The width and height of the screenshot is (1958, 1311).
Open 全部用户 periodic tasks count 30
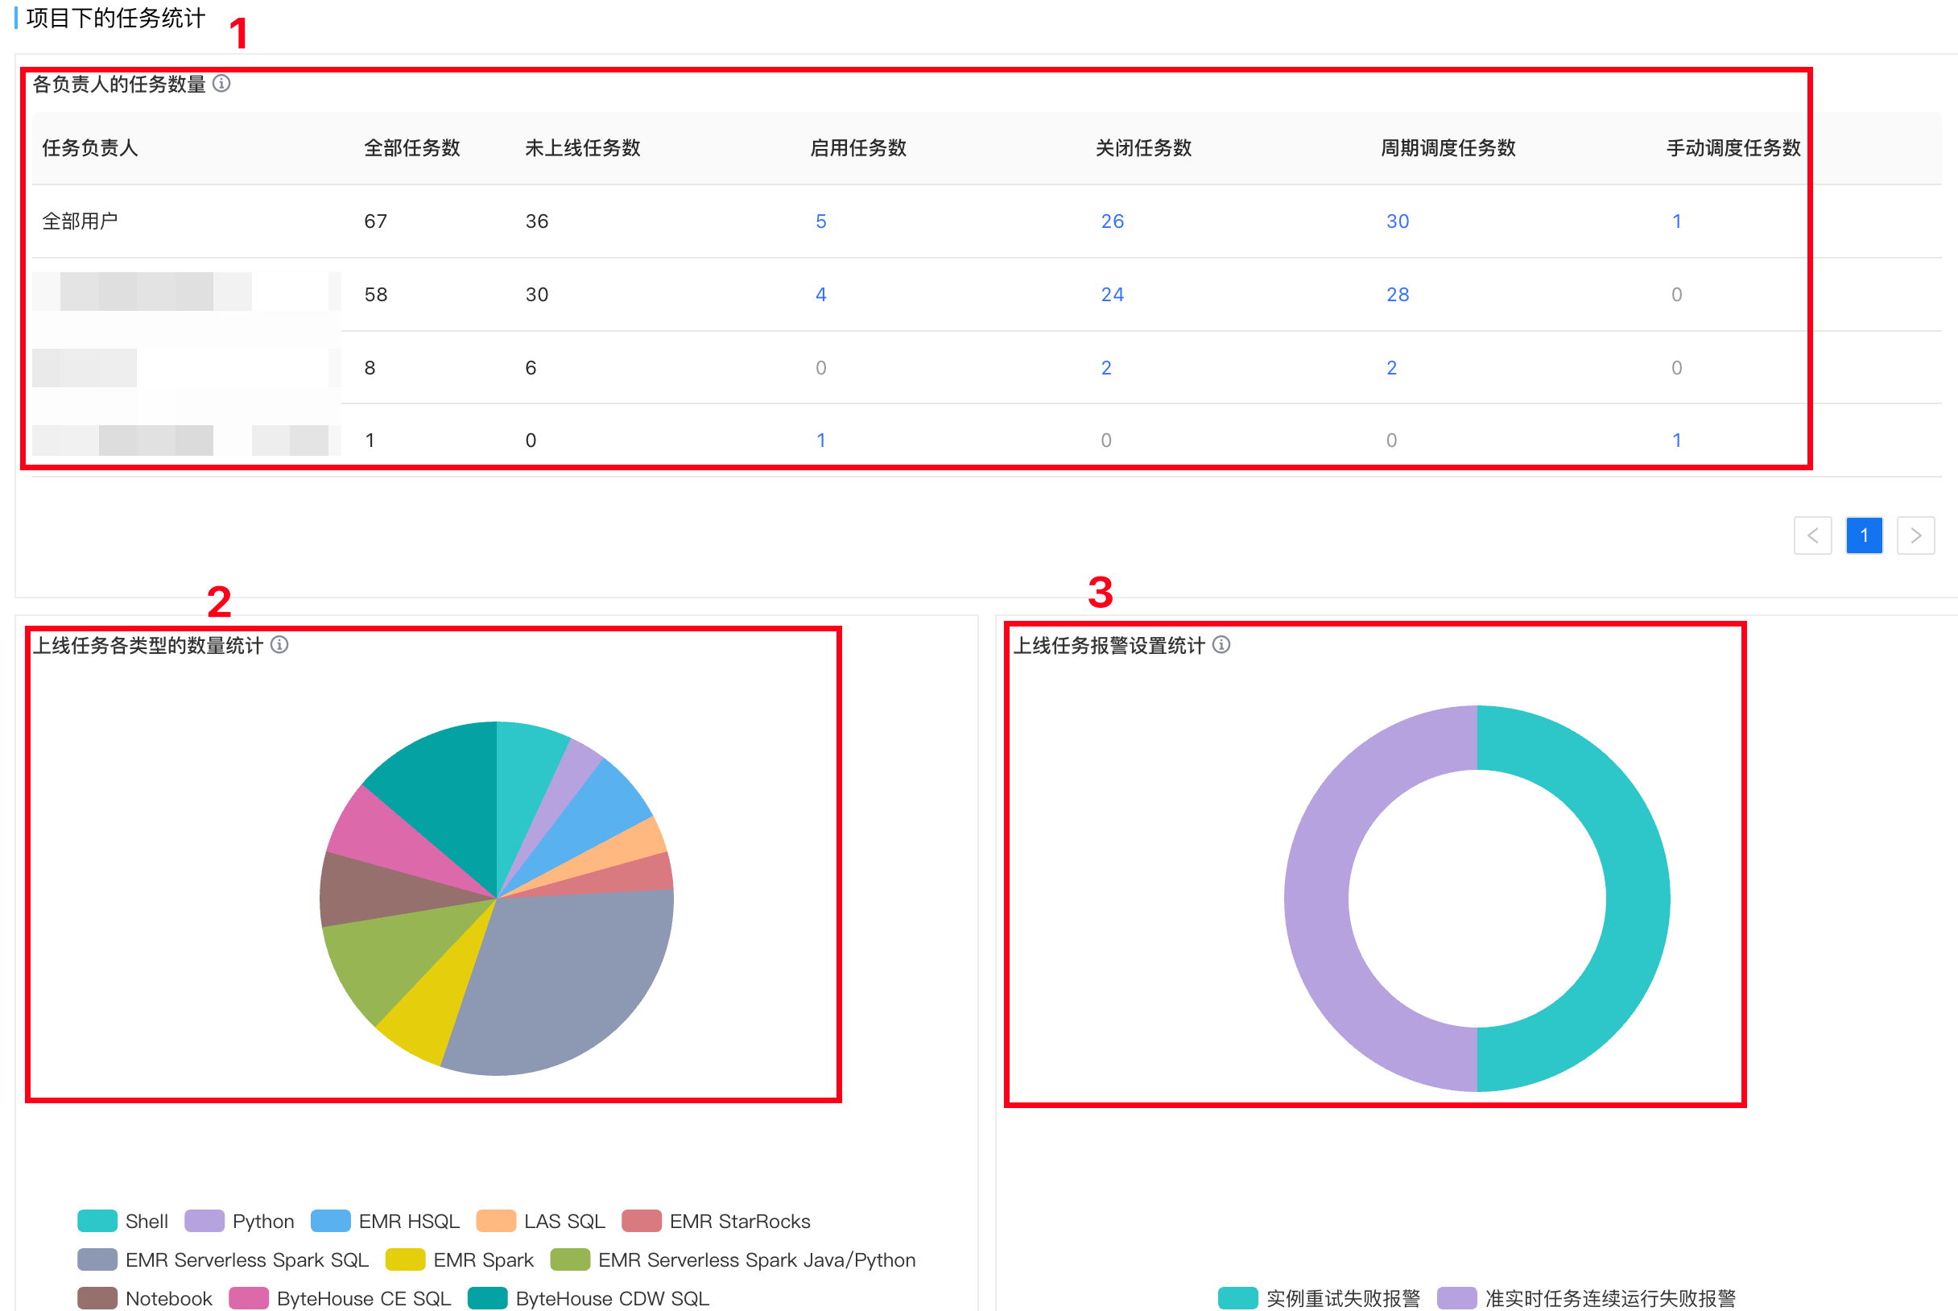1398,221
